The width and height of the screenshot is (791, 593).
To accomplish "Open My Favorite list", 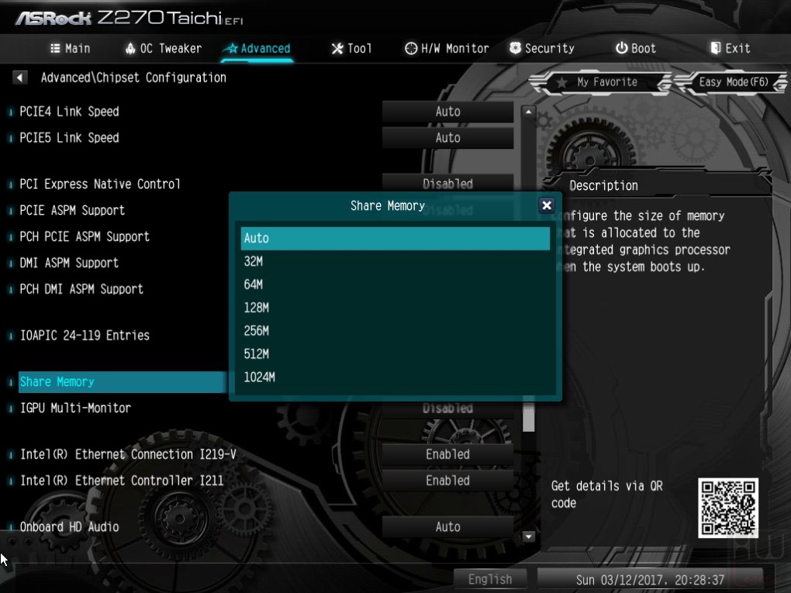I will click(601, 82).
